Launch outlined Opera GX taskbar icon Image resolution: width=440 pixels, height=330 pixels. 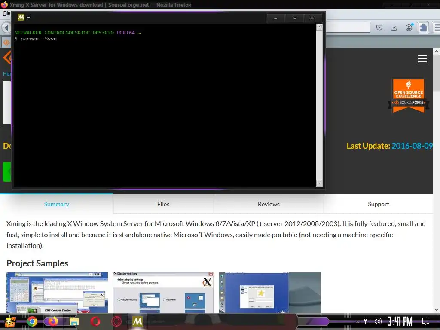(x=116, y=321)
